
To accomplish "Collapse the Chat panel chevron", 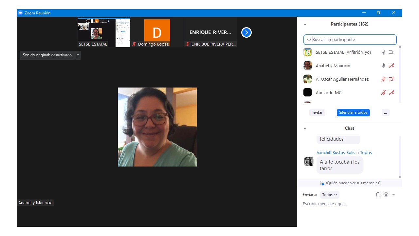I will point(305,128).
